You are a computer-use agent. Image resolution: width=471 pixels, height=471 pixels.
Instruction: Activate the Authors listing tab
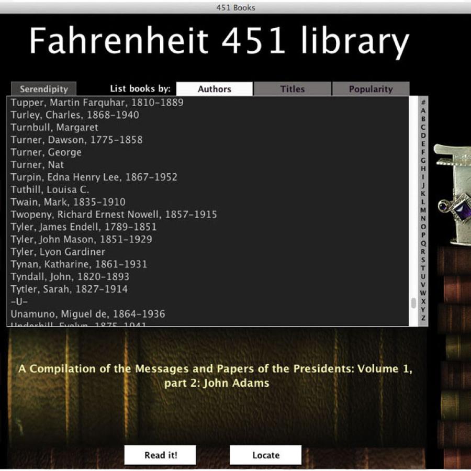tap(215, 89)
